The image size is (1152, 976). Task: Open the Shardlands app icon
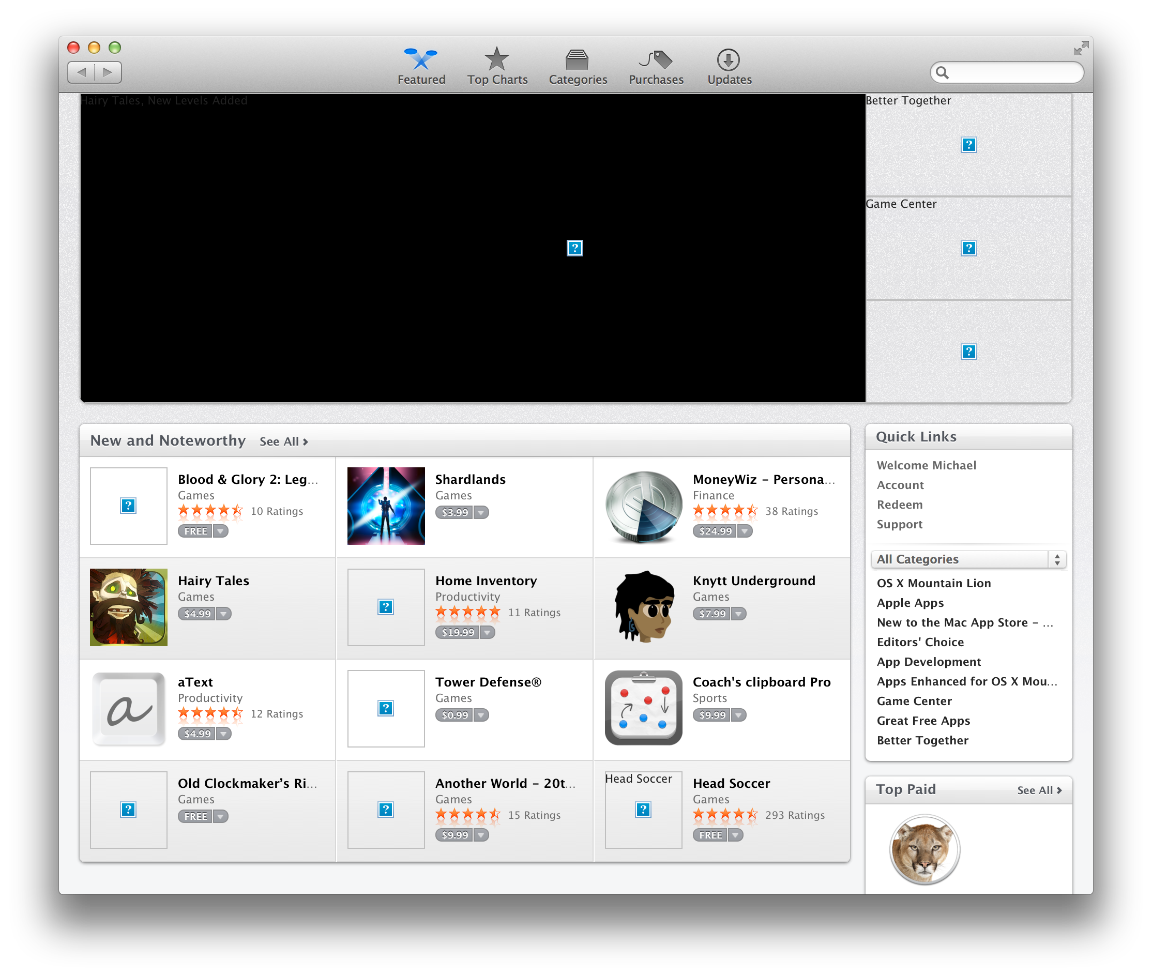(386, 506)
